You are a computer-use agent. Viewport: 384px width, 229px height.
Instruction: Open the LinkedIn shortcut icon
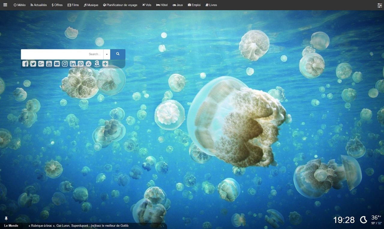[72, 64]
